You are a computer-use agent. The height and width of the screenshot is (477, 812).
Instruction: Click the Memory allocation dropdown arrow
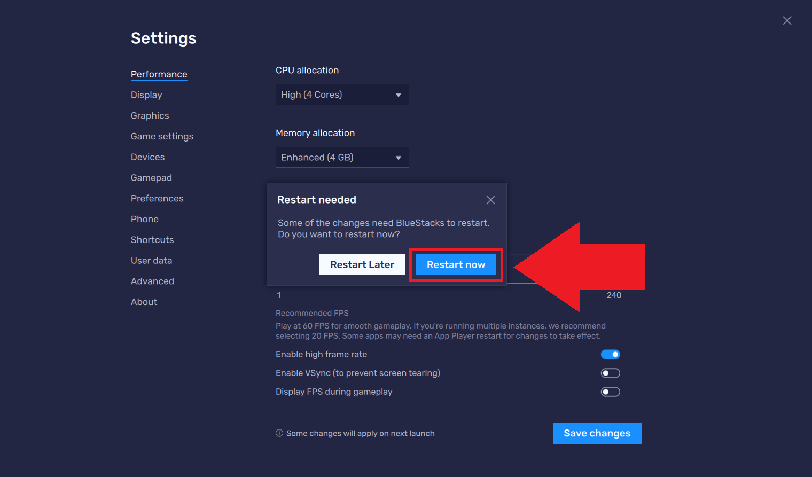398,158
